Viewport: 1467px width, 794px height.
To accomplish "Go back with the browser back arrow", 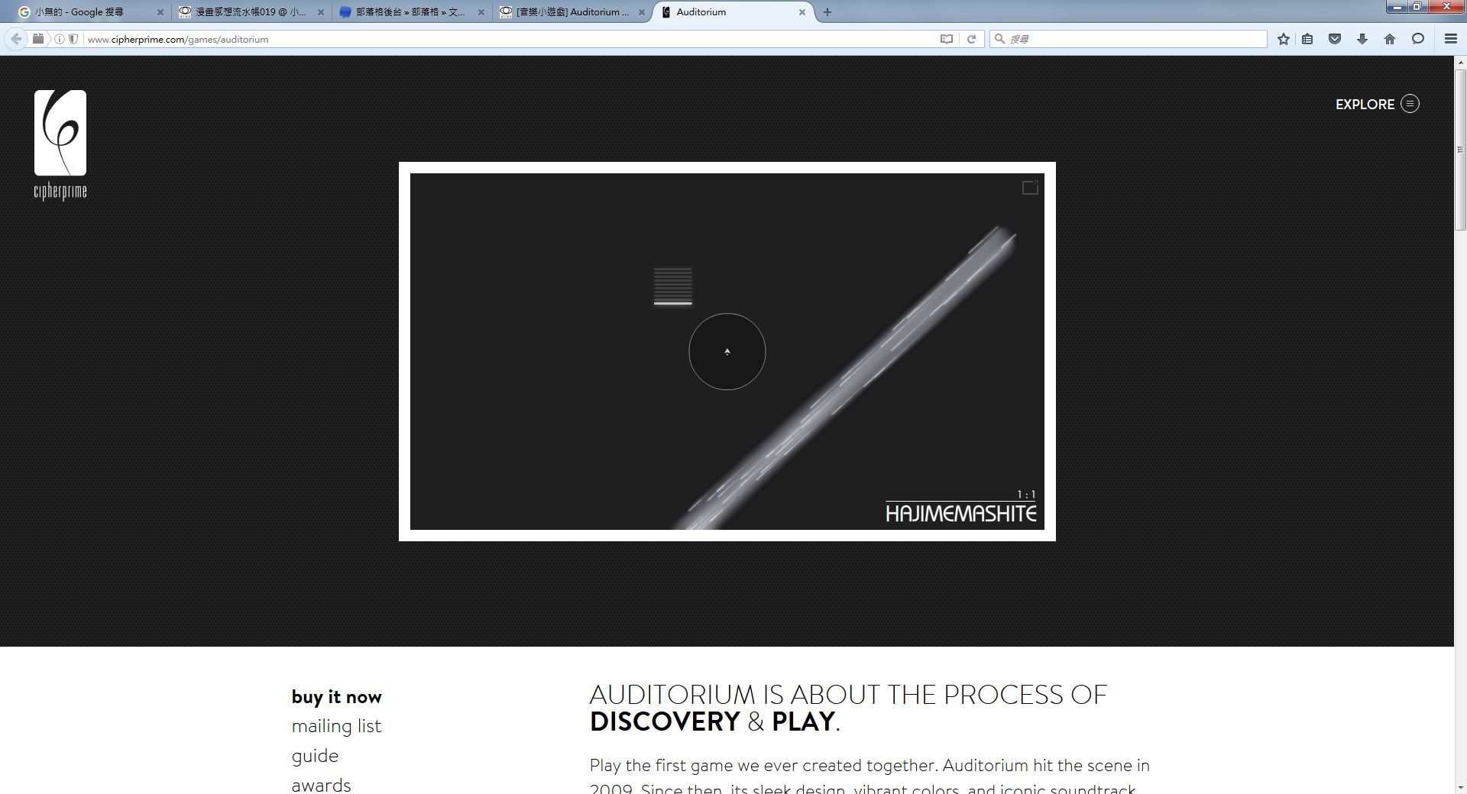I will [16, 39].
